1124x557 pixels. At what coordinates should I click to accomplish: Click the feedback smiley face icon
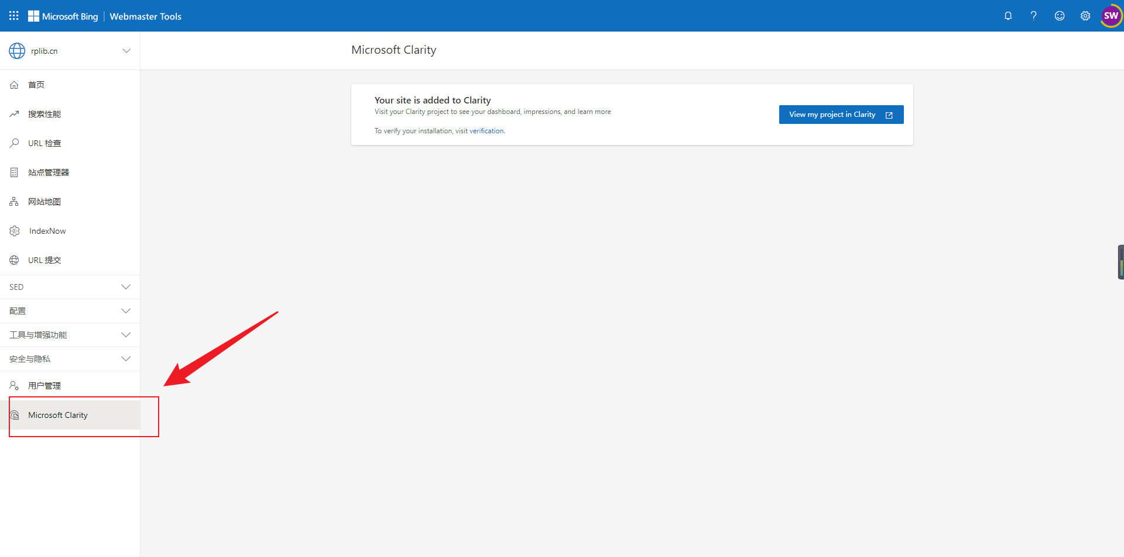tap(1059, 16)
